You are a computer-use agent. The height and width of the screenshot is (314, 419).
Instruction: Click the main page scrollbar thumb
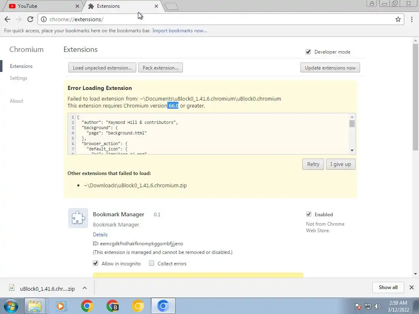pyautogui.click(x=415, y=96)
